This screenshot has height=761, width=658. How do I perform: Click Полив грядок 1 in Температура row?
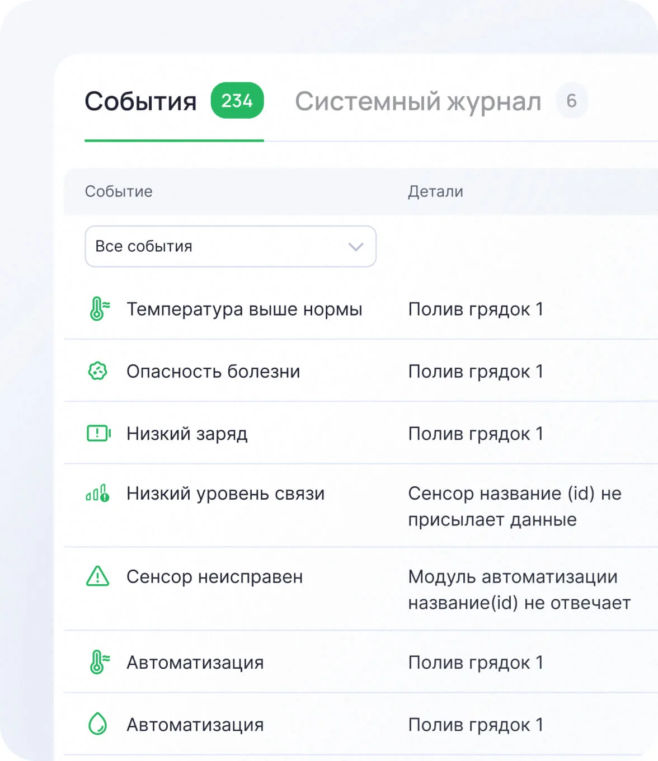pos(476,309)
